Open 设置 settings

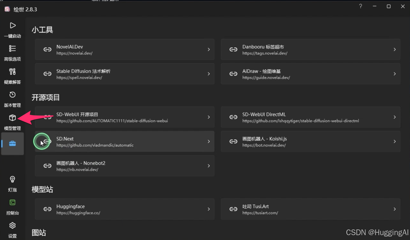13,230
